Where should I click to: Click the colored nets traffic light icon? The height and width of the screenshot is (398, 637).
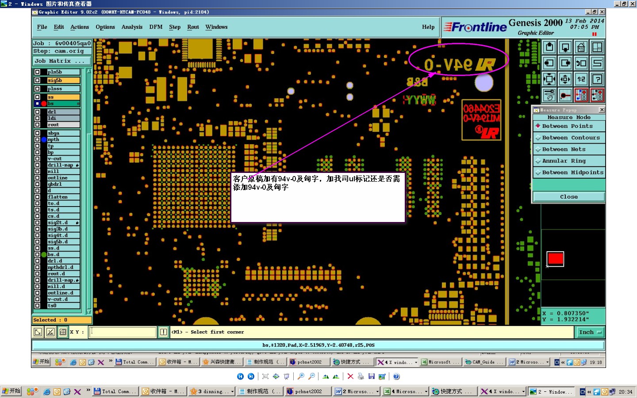coord(581,95)
